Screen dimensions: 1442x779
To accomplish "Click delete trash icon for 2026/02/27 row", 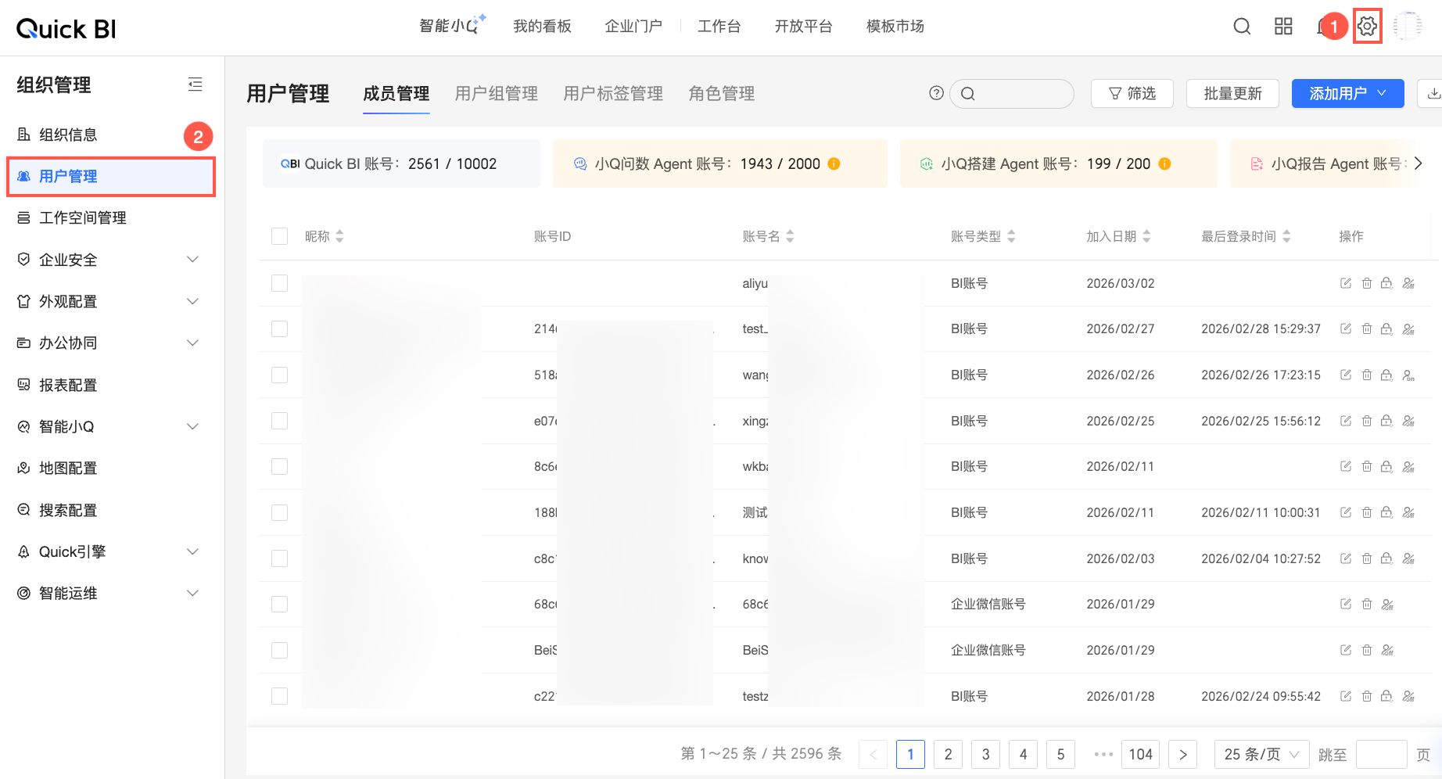I will pyautogui.click(x=1366, y=329).
